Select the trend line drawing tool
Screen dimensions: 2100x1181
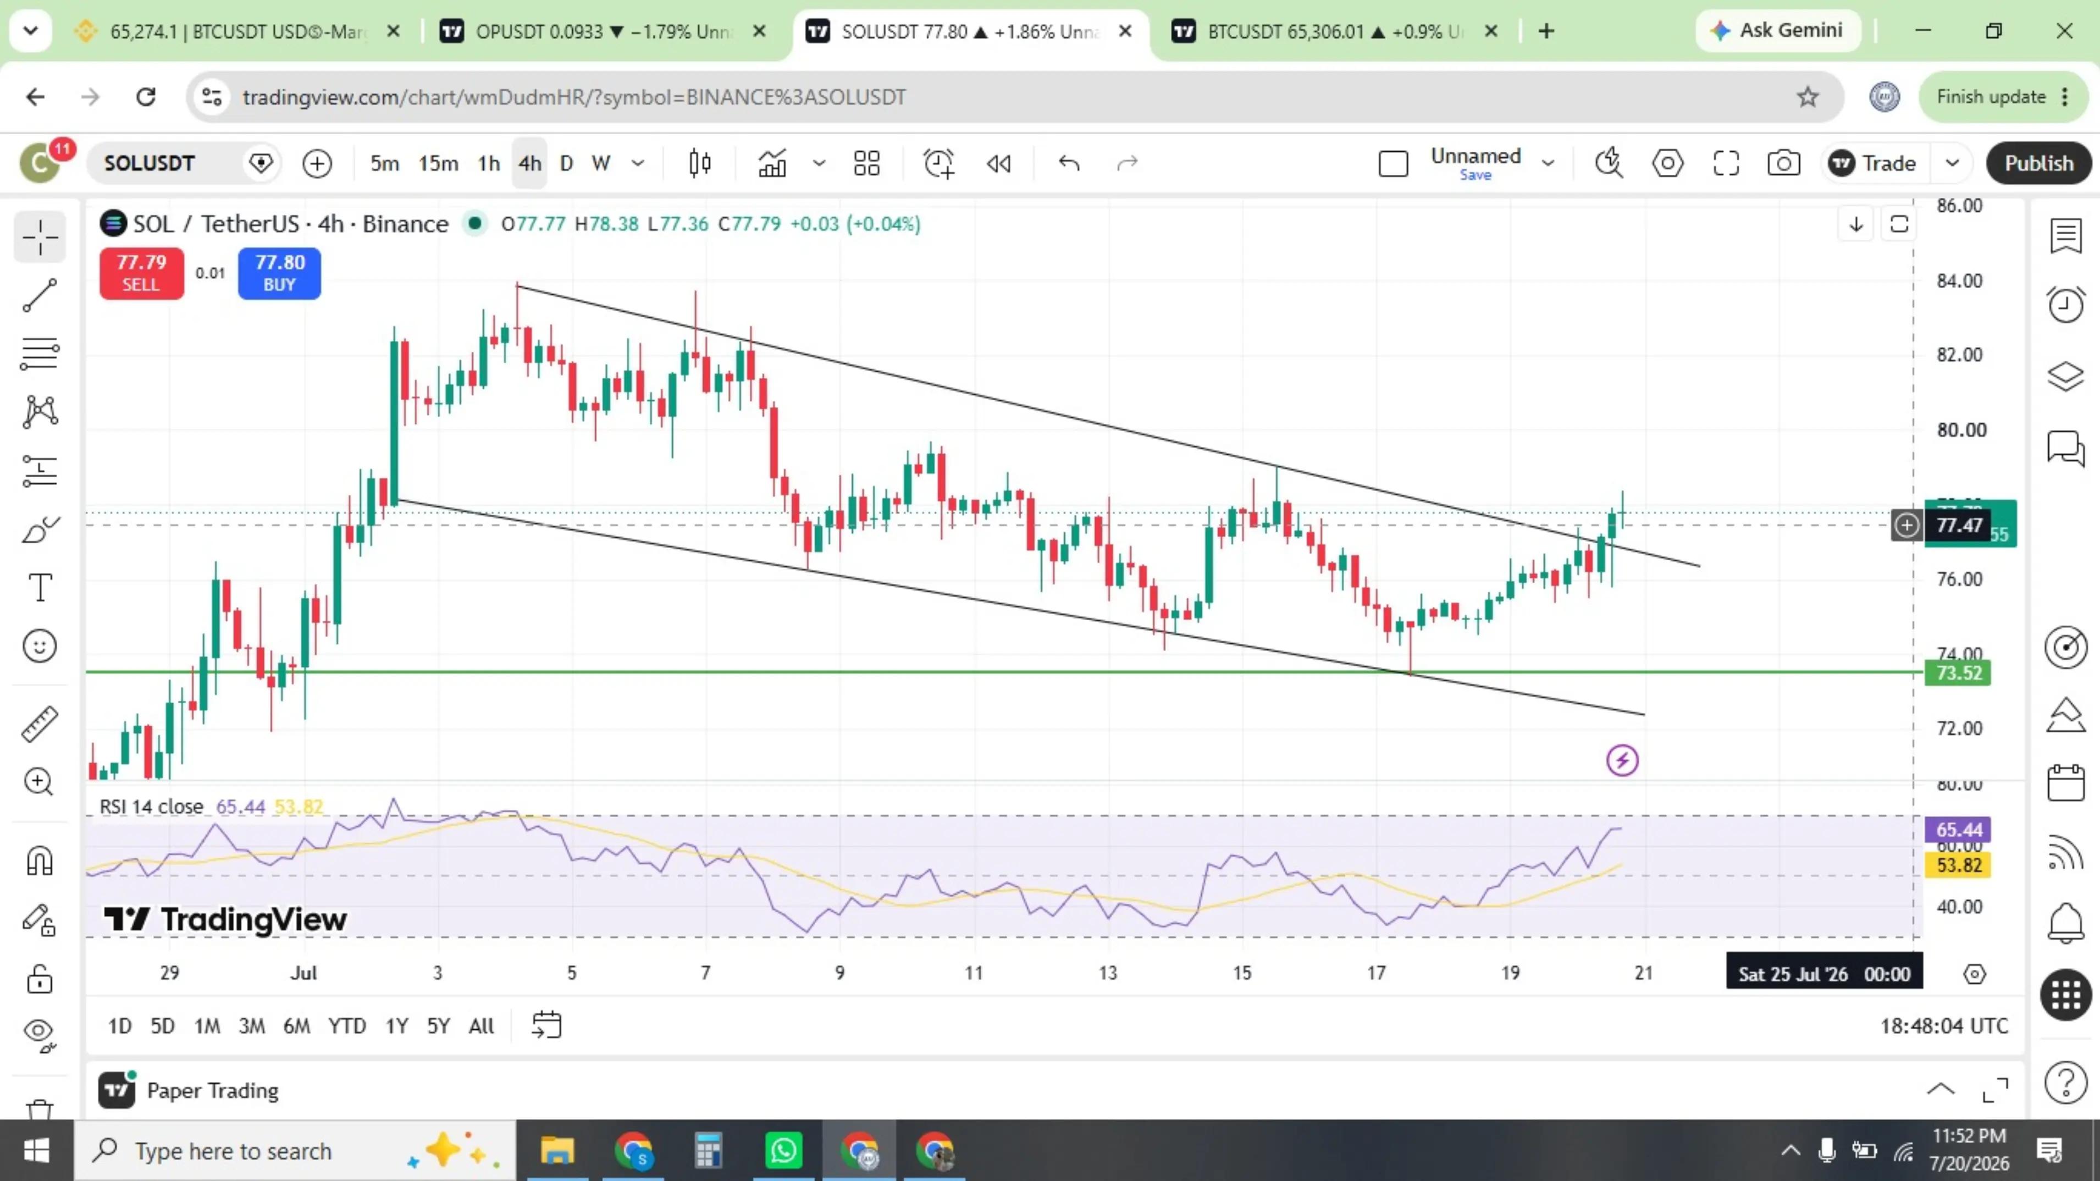(x=39, y=295)
